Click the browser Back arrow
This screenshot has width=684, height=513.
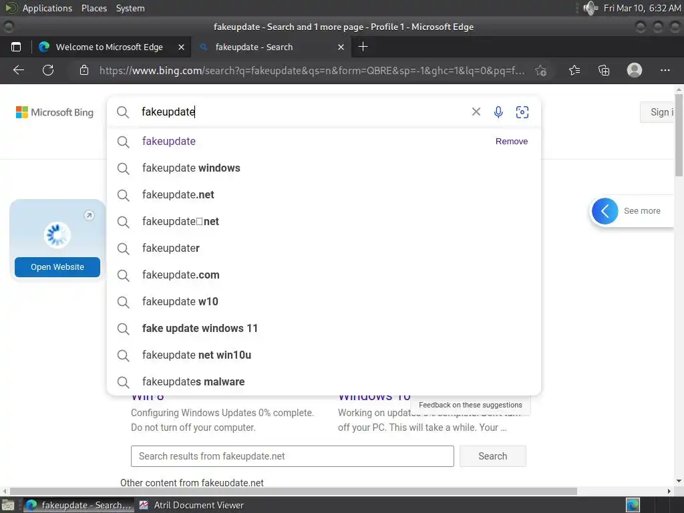click(18, 70)
